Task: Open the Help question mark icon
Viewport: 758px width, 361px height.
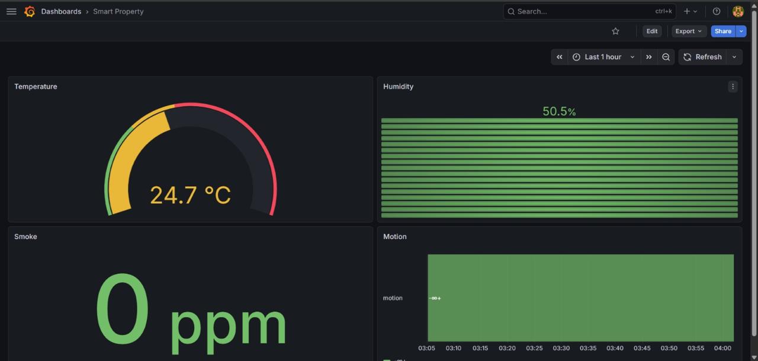Action: [x=717, y=11]
